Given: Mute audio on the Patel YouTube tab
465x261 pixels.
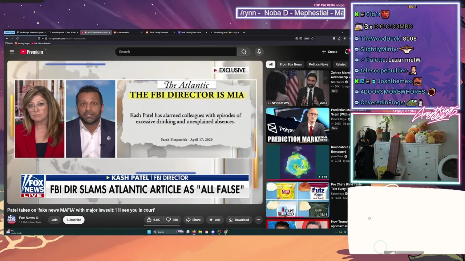Looking at the screenshot, I should 85,32.
